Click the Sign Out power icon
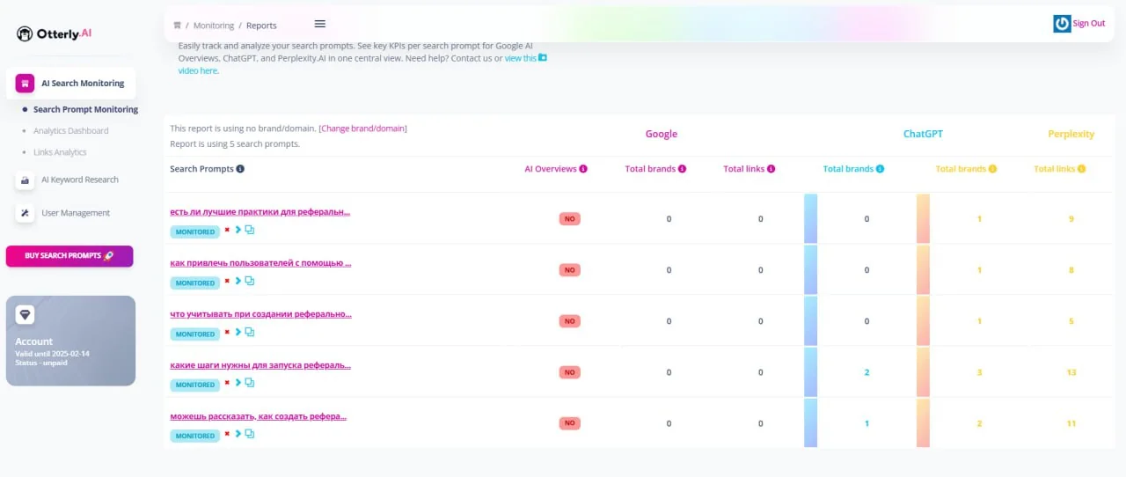 [1062, 24]
